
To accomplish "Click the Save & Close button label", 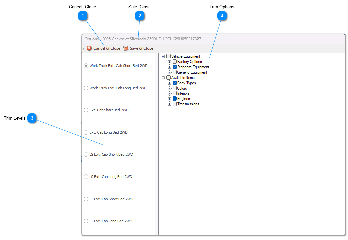I will coord(141,48).
